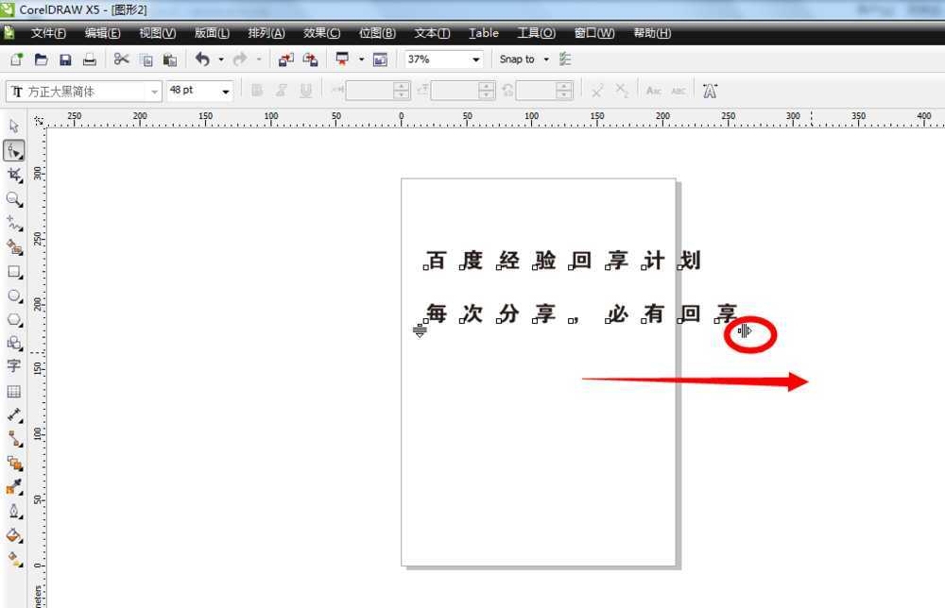Toggle italic formatting
Image resolution: width=945 pixels, height=608 pixels.
281,90
